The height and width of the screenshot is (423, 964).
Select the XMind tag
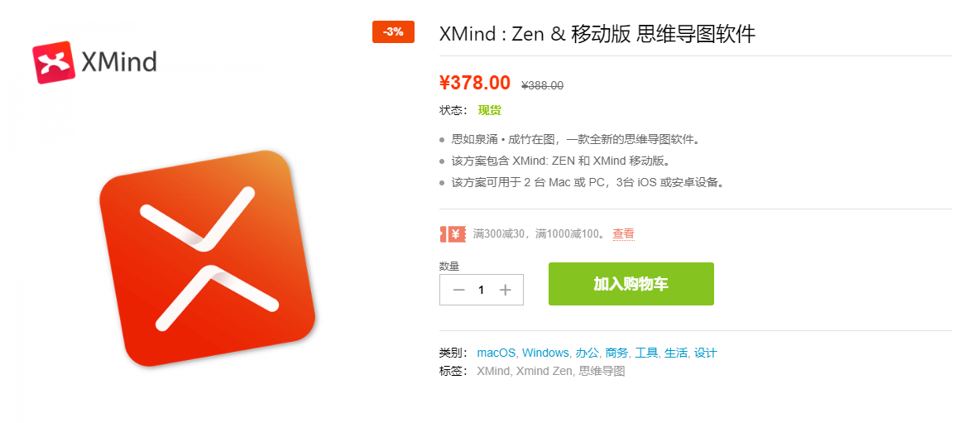493,371
